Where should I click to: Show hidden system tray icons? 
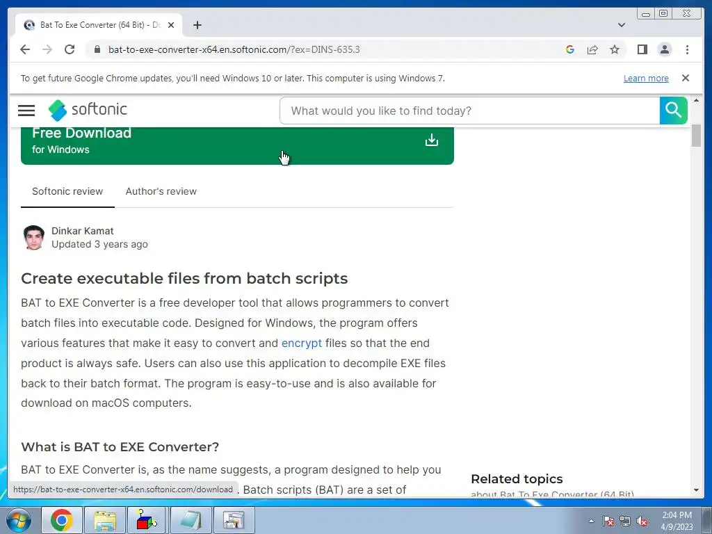pos(591,521)
